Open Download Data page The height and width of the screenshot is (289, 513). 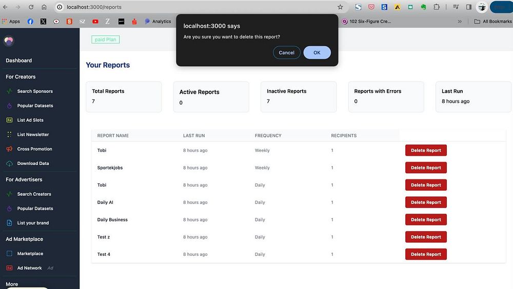tap(33, 163)
